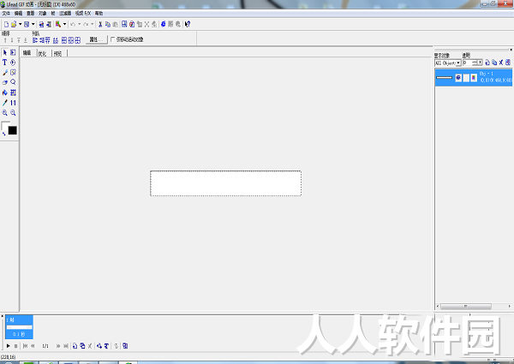Select frame 1 thumbnail in frame panel
Viewport: 514px width, 364px height.
(x=19, y=326)
